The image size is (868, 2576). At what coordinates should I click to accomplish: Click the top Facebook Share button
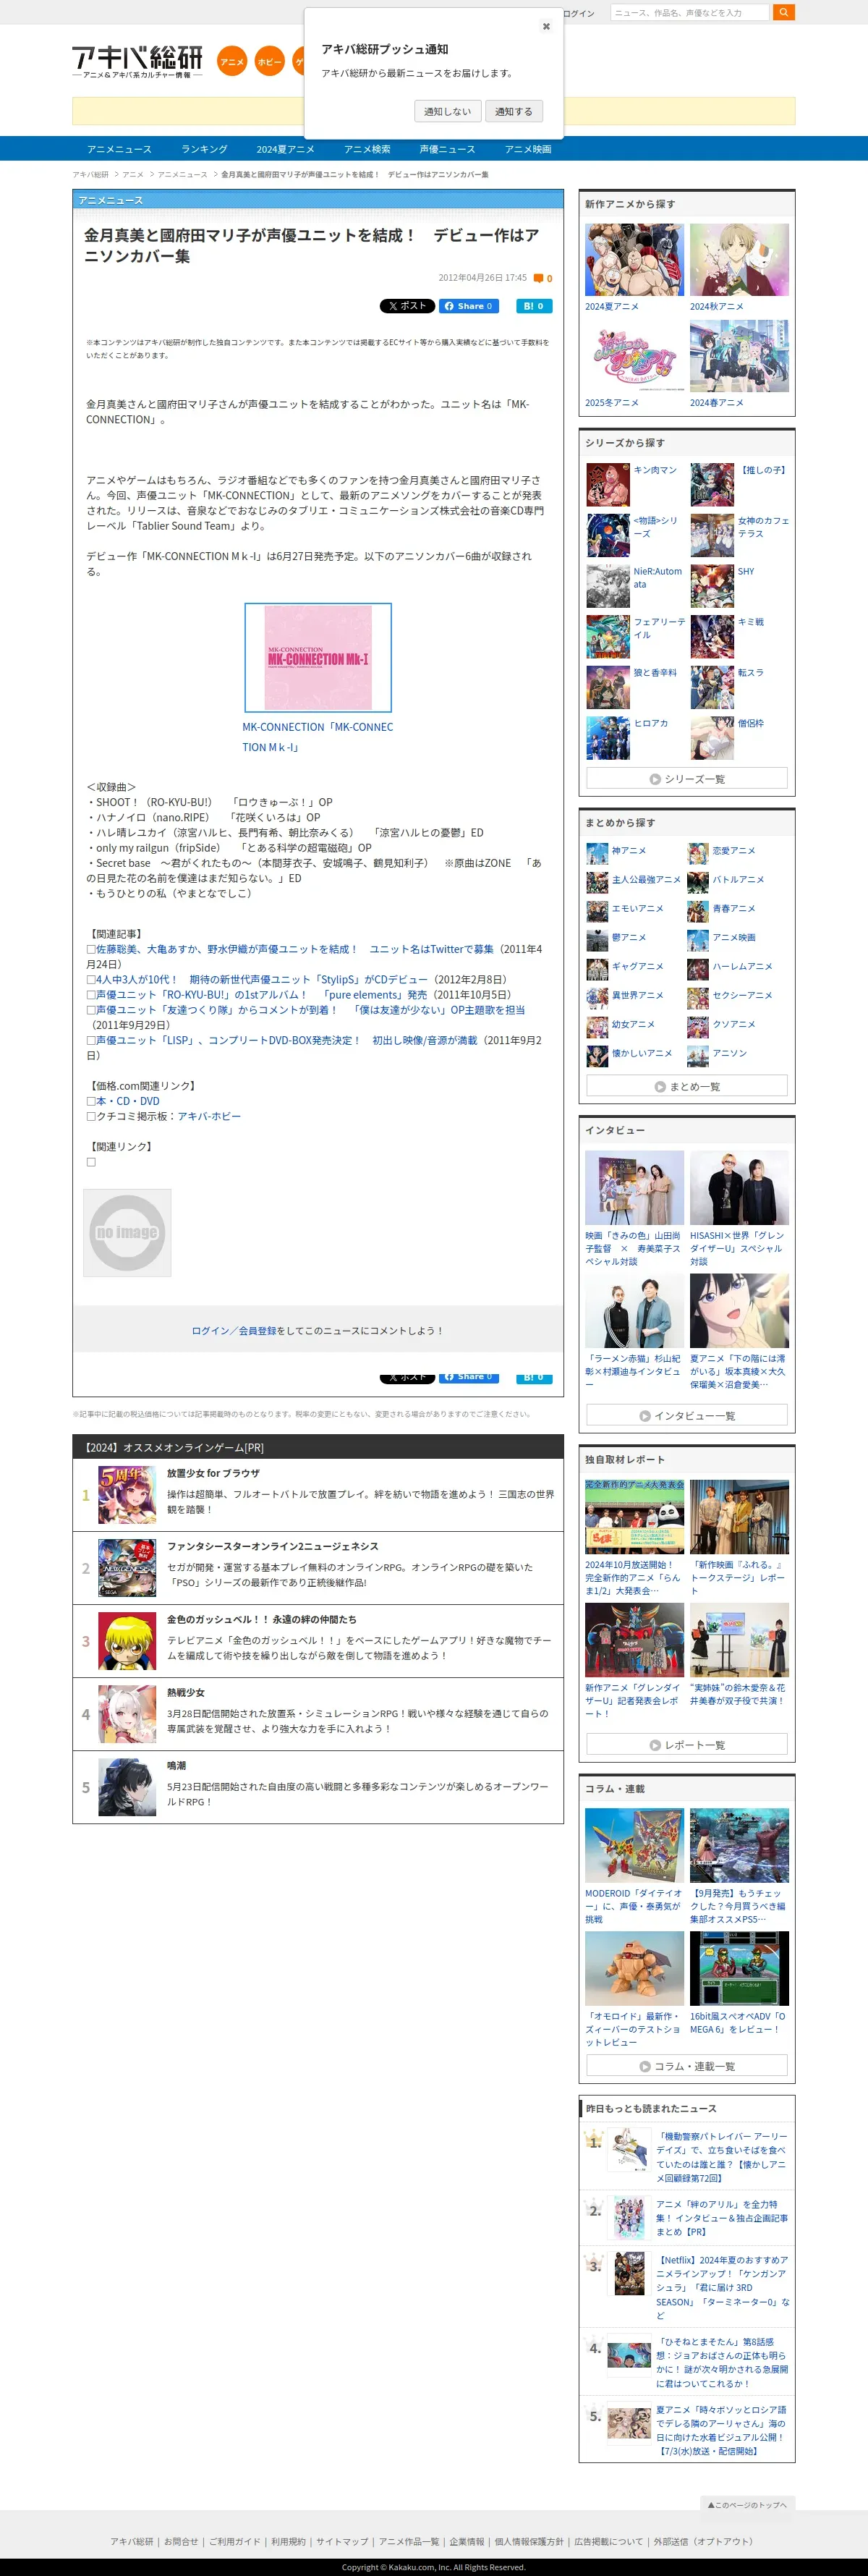click(x=469, y=306)
